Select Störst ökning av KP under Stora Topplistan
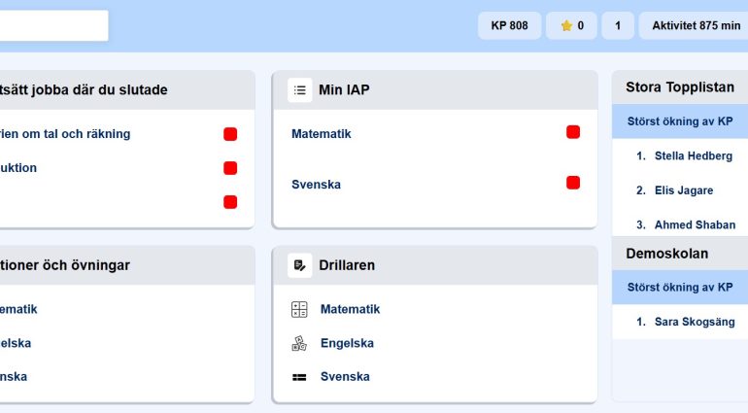748x413 pixels. point(680,121)
